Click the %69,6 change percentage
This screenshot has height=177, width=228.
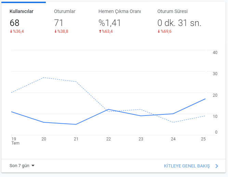(x=166, y=31)
